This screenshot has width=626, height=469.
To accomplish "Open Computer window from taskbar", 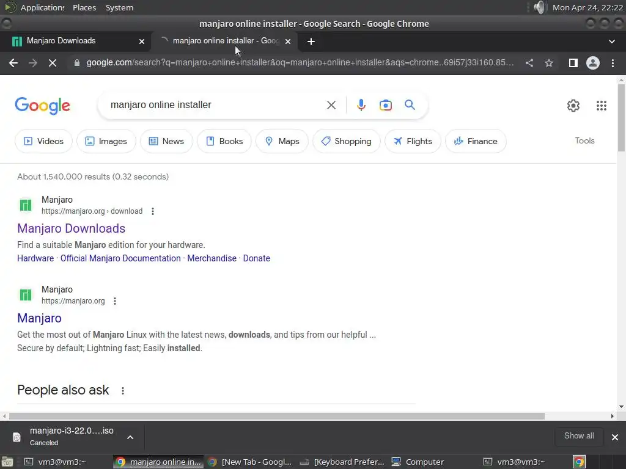I will (x=418, y=462).
